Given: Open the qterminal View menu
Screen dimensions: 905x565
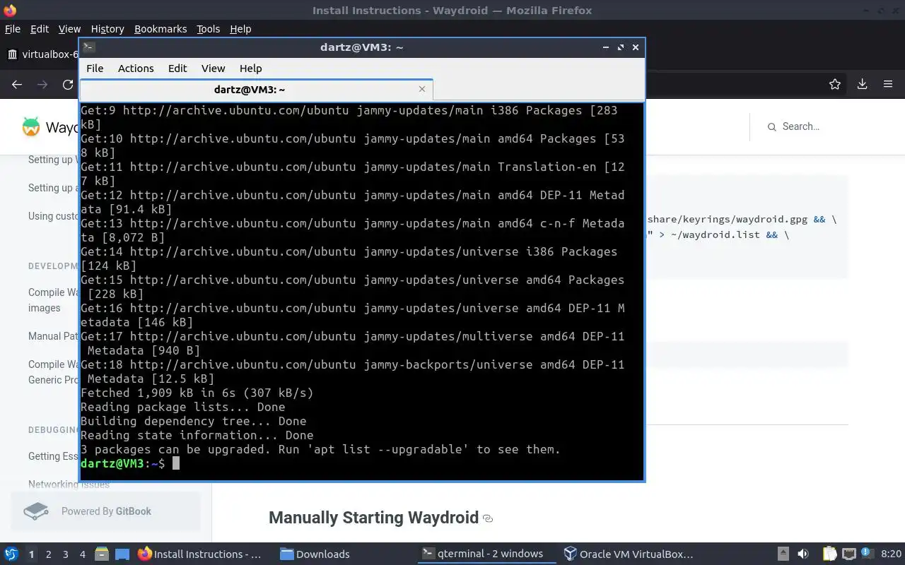Looking at the screenshot, I should pos(213,69).
